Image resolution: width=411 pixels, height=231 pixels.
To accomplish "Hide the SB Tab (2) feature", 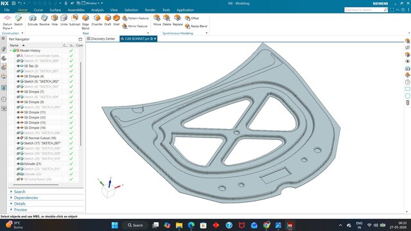I will [18, 66].
